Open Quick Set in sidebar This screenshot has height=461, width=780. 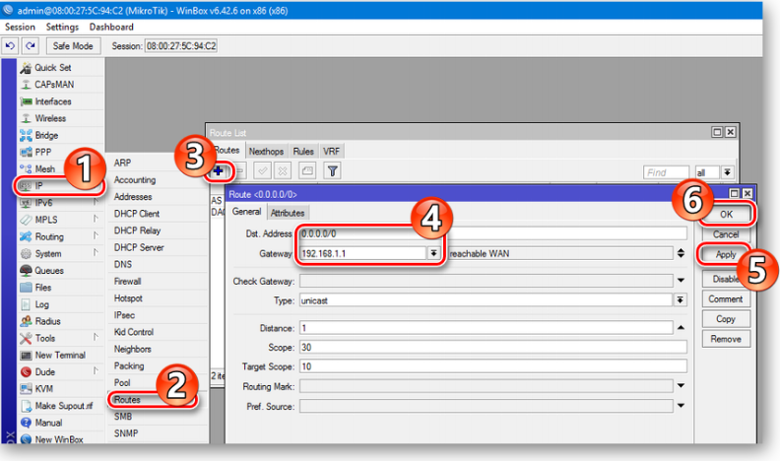point(61,68)
